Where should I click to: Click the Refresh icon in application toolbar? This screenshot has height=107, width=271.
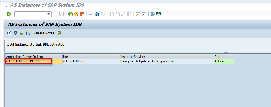point(9,33)
